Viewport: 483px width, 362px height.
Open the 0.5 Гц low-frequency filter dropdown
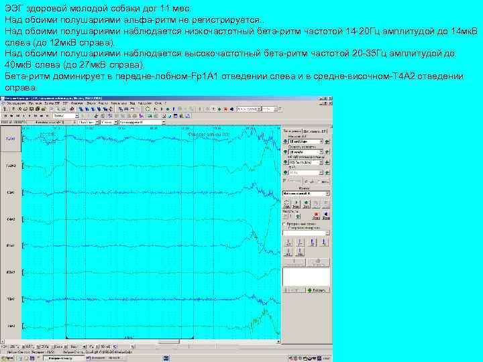321,162
